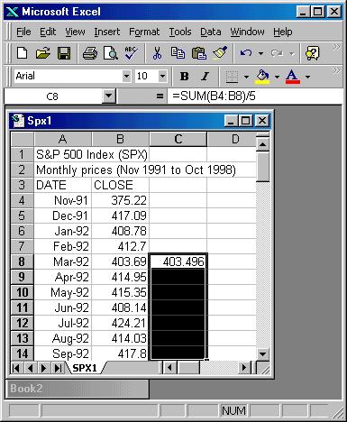The image size is (347, 422).
Task: Expand the Name Box dropdown next to C8
Action: tap(109, 96)
